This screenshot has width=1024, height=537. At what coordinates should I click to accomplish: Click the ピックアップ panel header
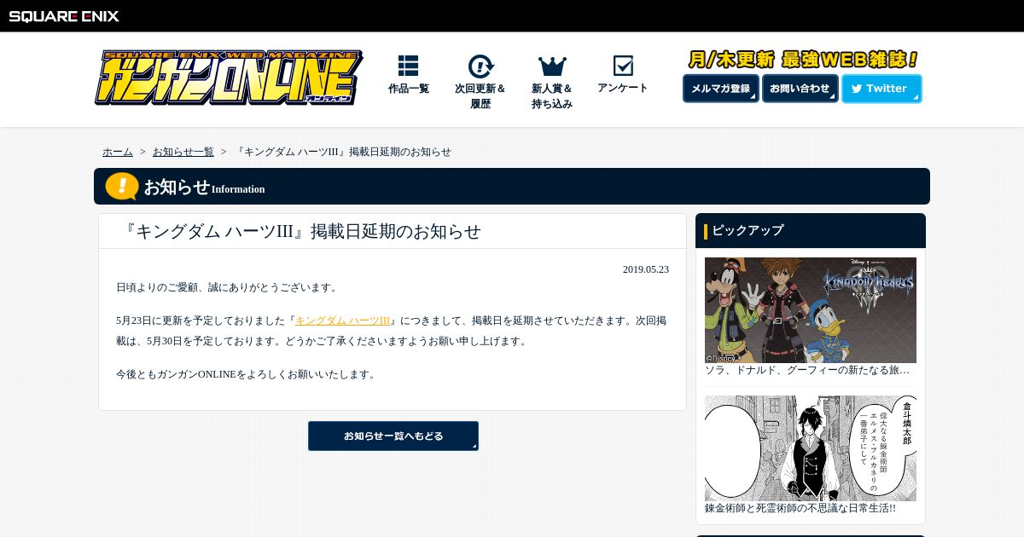pos(811,230)
